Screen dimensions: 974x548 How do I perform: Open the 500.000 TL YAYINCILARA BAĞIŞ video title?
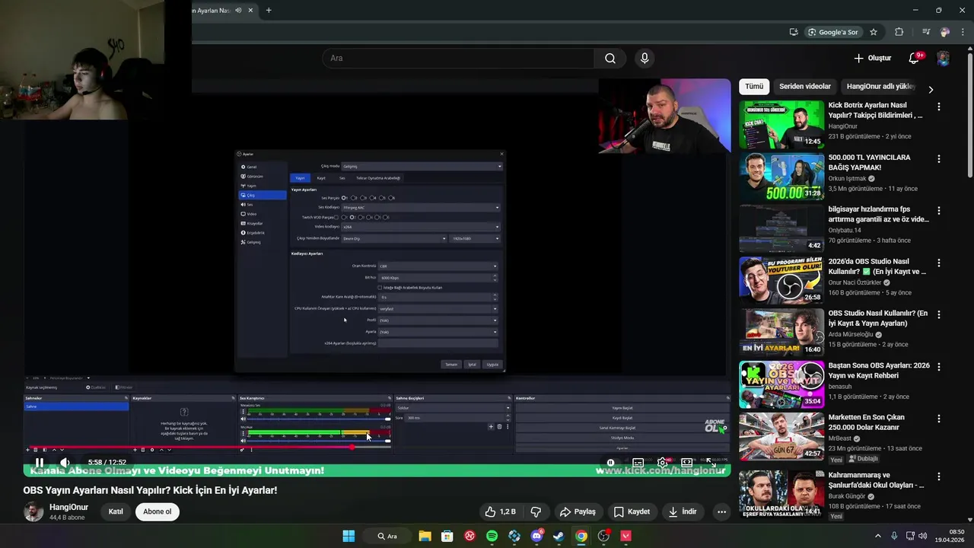click(869, 162)
